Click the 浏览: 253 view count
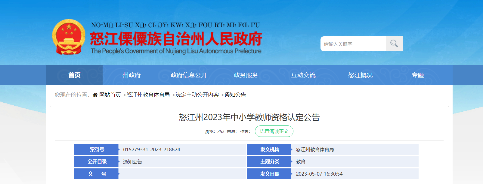483x184 pixels. [x=215, y=131]
